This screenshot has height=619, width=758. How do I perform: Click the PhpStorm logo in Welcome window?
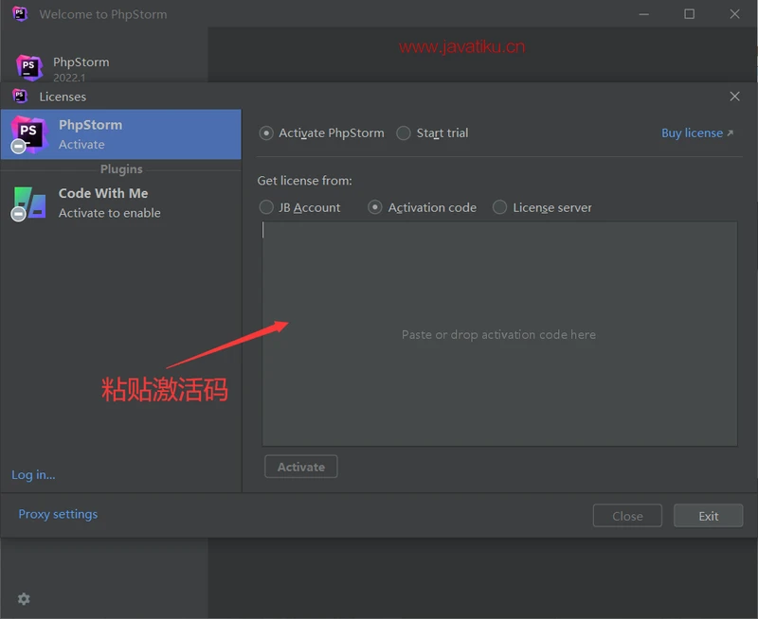[x=29, y=67]
